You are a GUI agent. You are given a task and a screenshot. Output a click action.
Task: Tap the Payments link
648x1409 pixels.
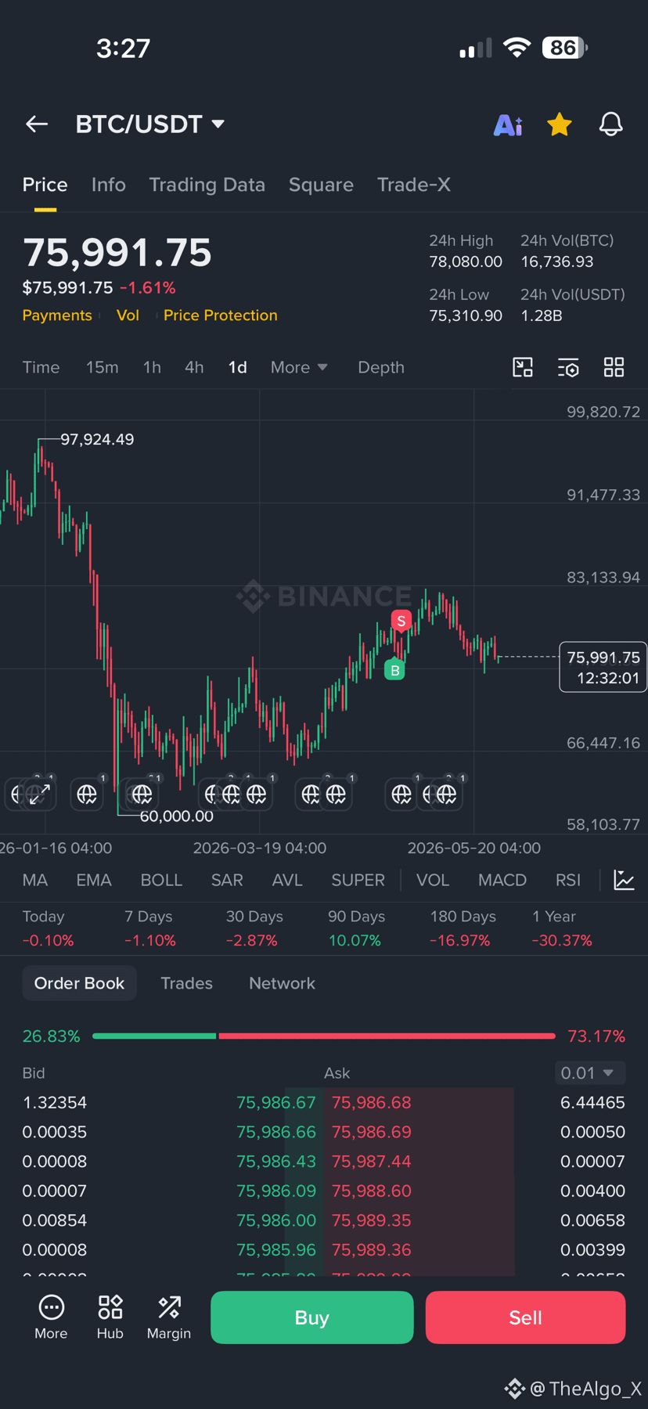[57, 315]
